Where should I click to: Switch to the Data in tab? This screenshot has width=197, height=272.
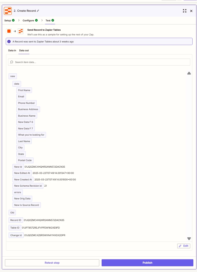pyautogui.click(x=12, y=50)
